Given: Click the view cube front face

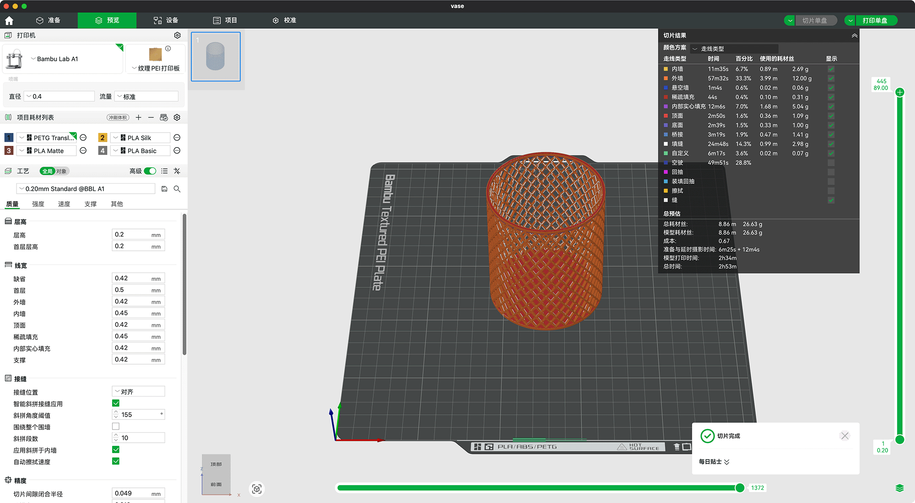Looking at the screenshot, I should 216,484.
